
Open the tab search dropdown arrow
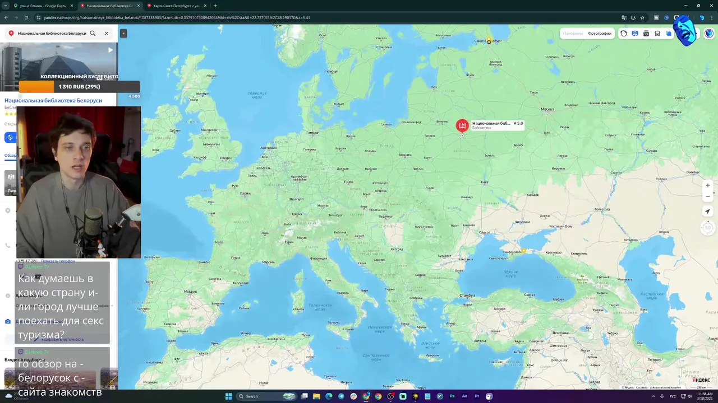[5, 6]
